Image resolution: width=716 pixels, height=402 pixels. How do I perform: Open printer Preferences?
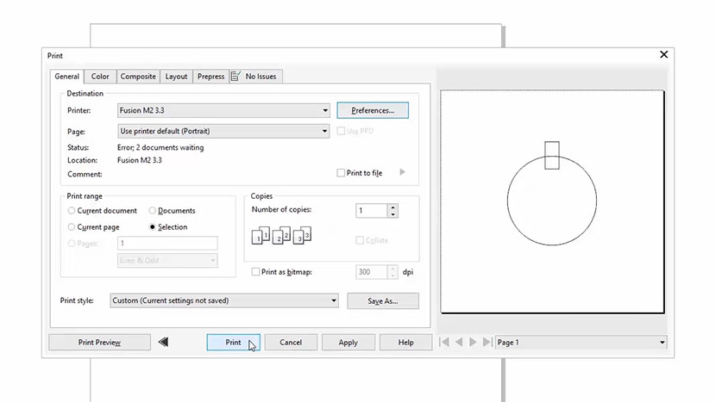tap(373, 110)
